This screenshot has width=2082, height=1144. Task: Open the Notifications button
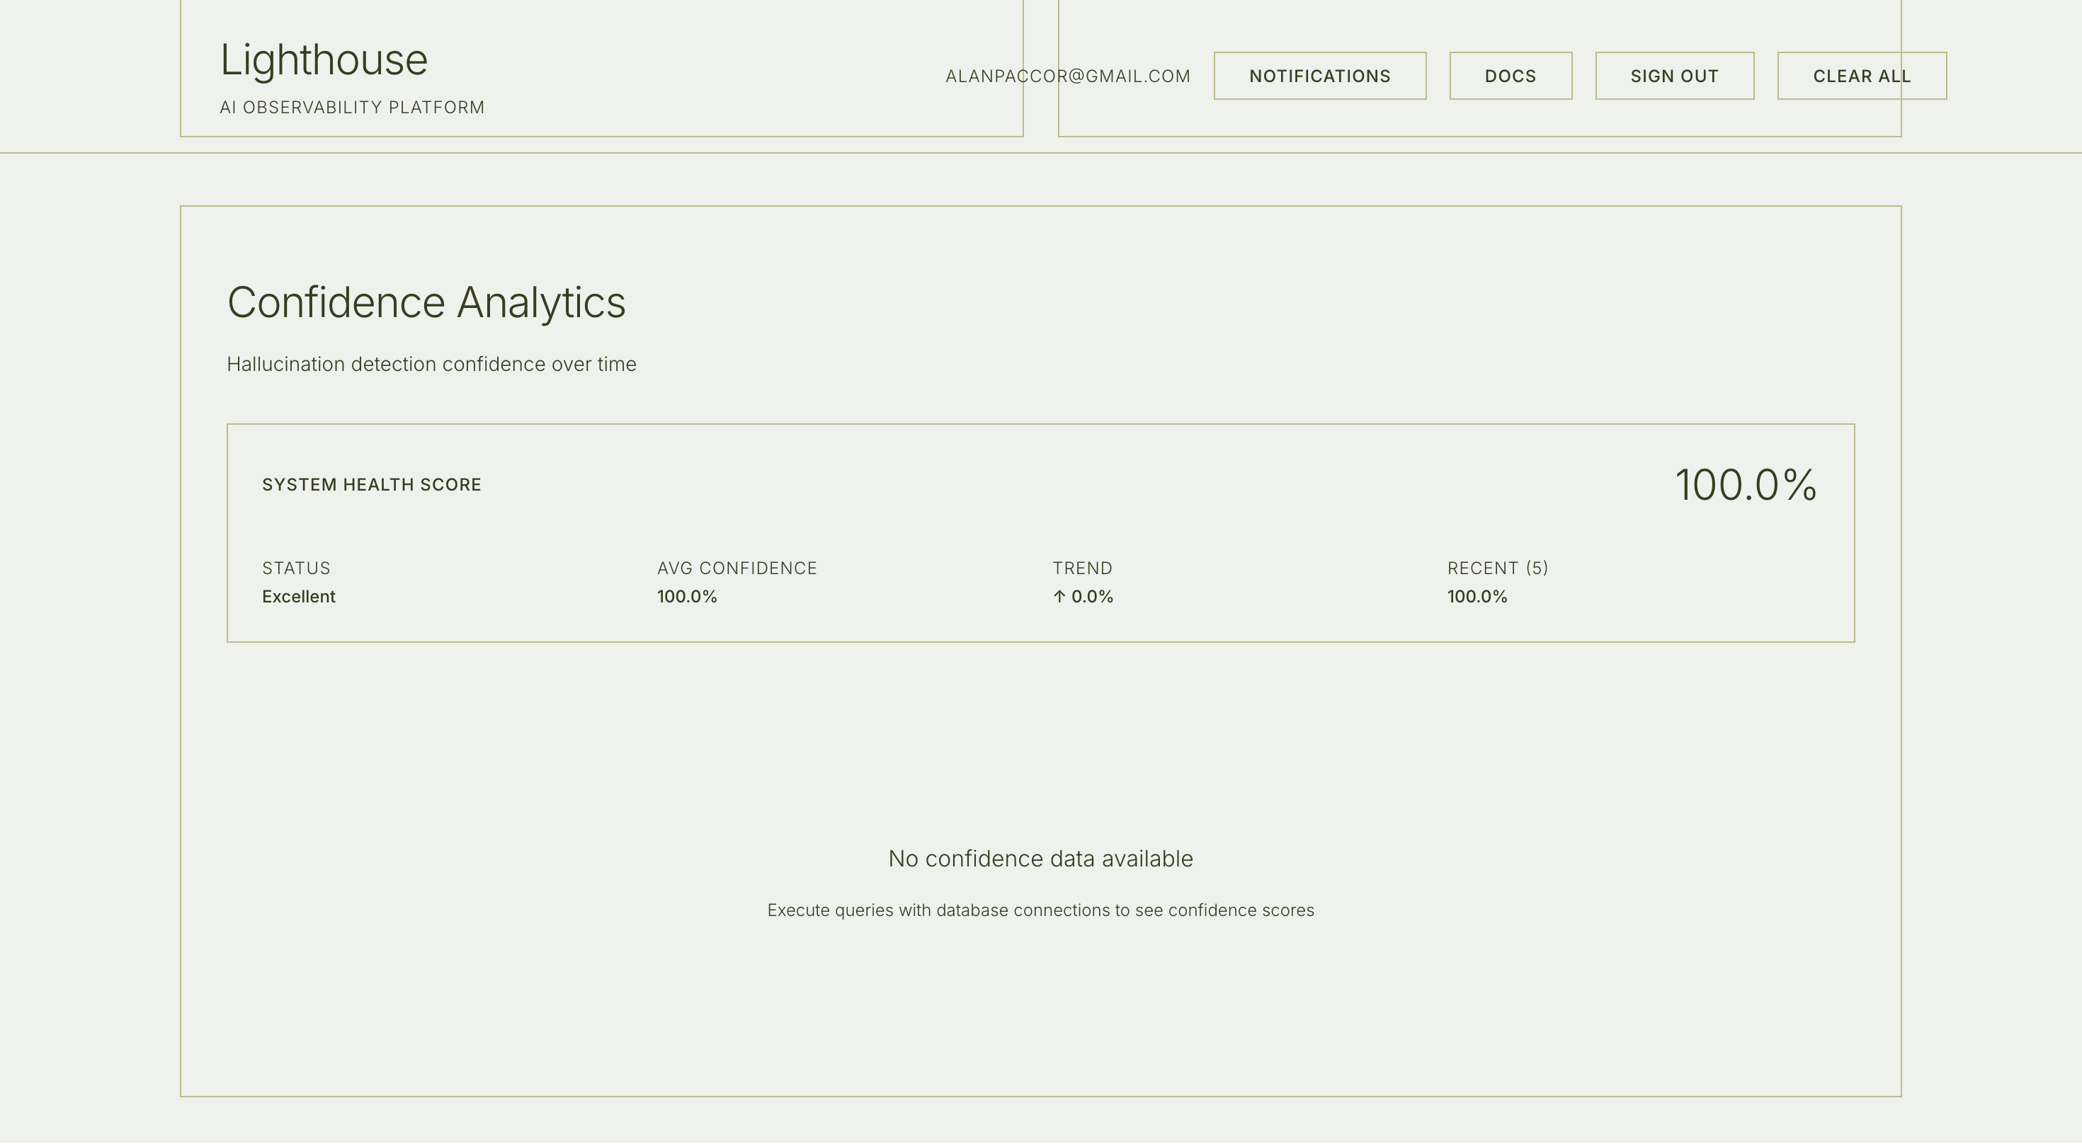pyautogui.click(x=1319, y=76)
